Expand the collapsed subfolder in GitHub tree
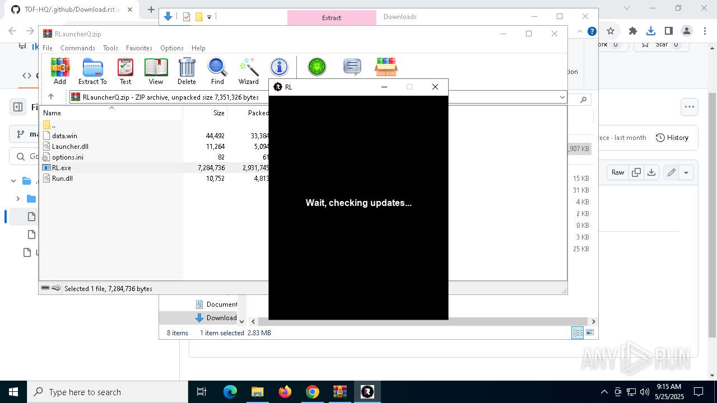The image size is (717, 403). coord(18,199)
